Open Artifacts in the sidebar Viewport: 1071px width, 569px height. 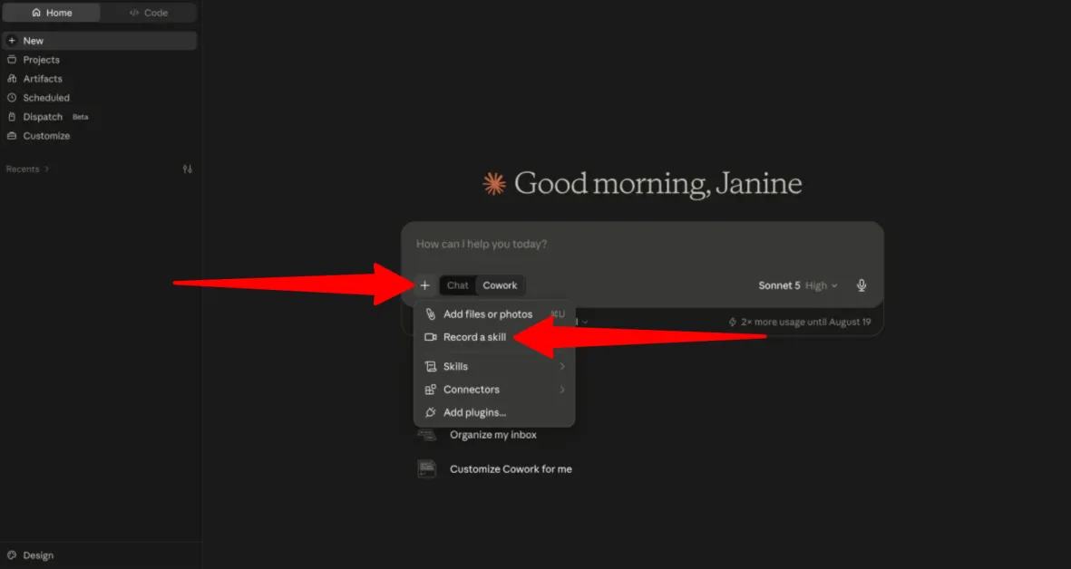pyautogui.click(x=99, y=79)
